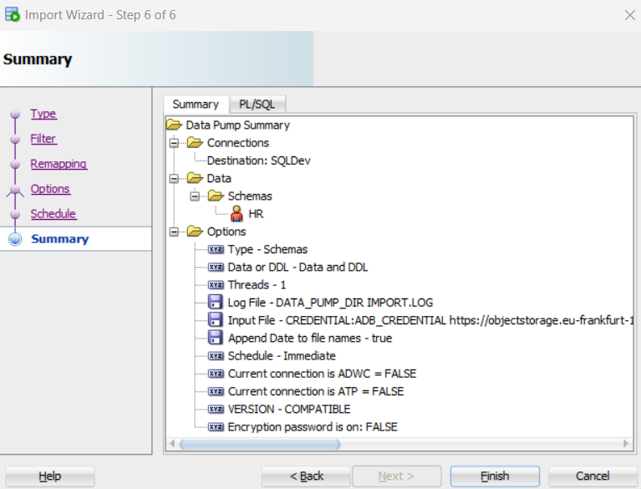
Task: Click the xyz icon beside ATP = FALSE
Action: (x=216, y=391)
